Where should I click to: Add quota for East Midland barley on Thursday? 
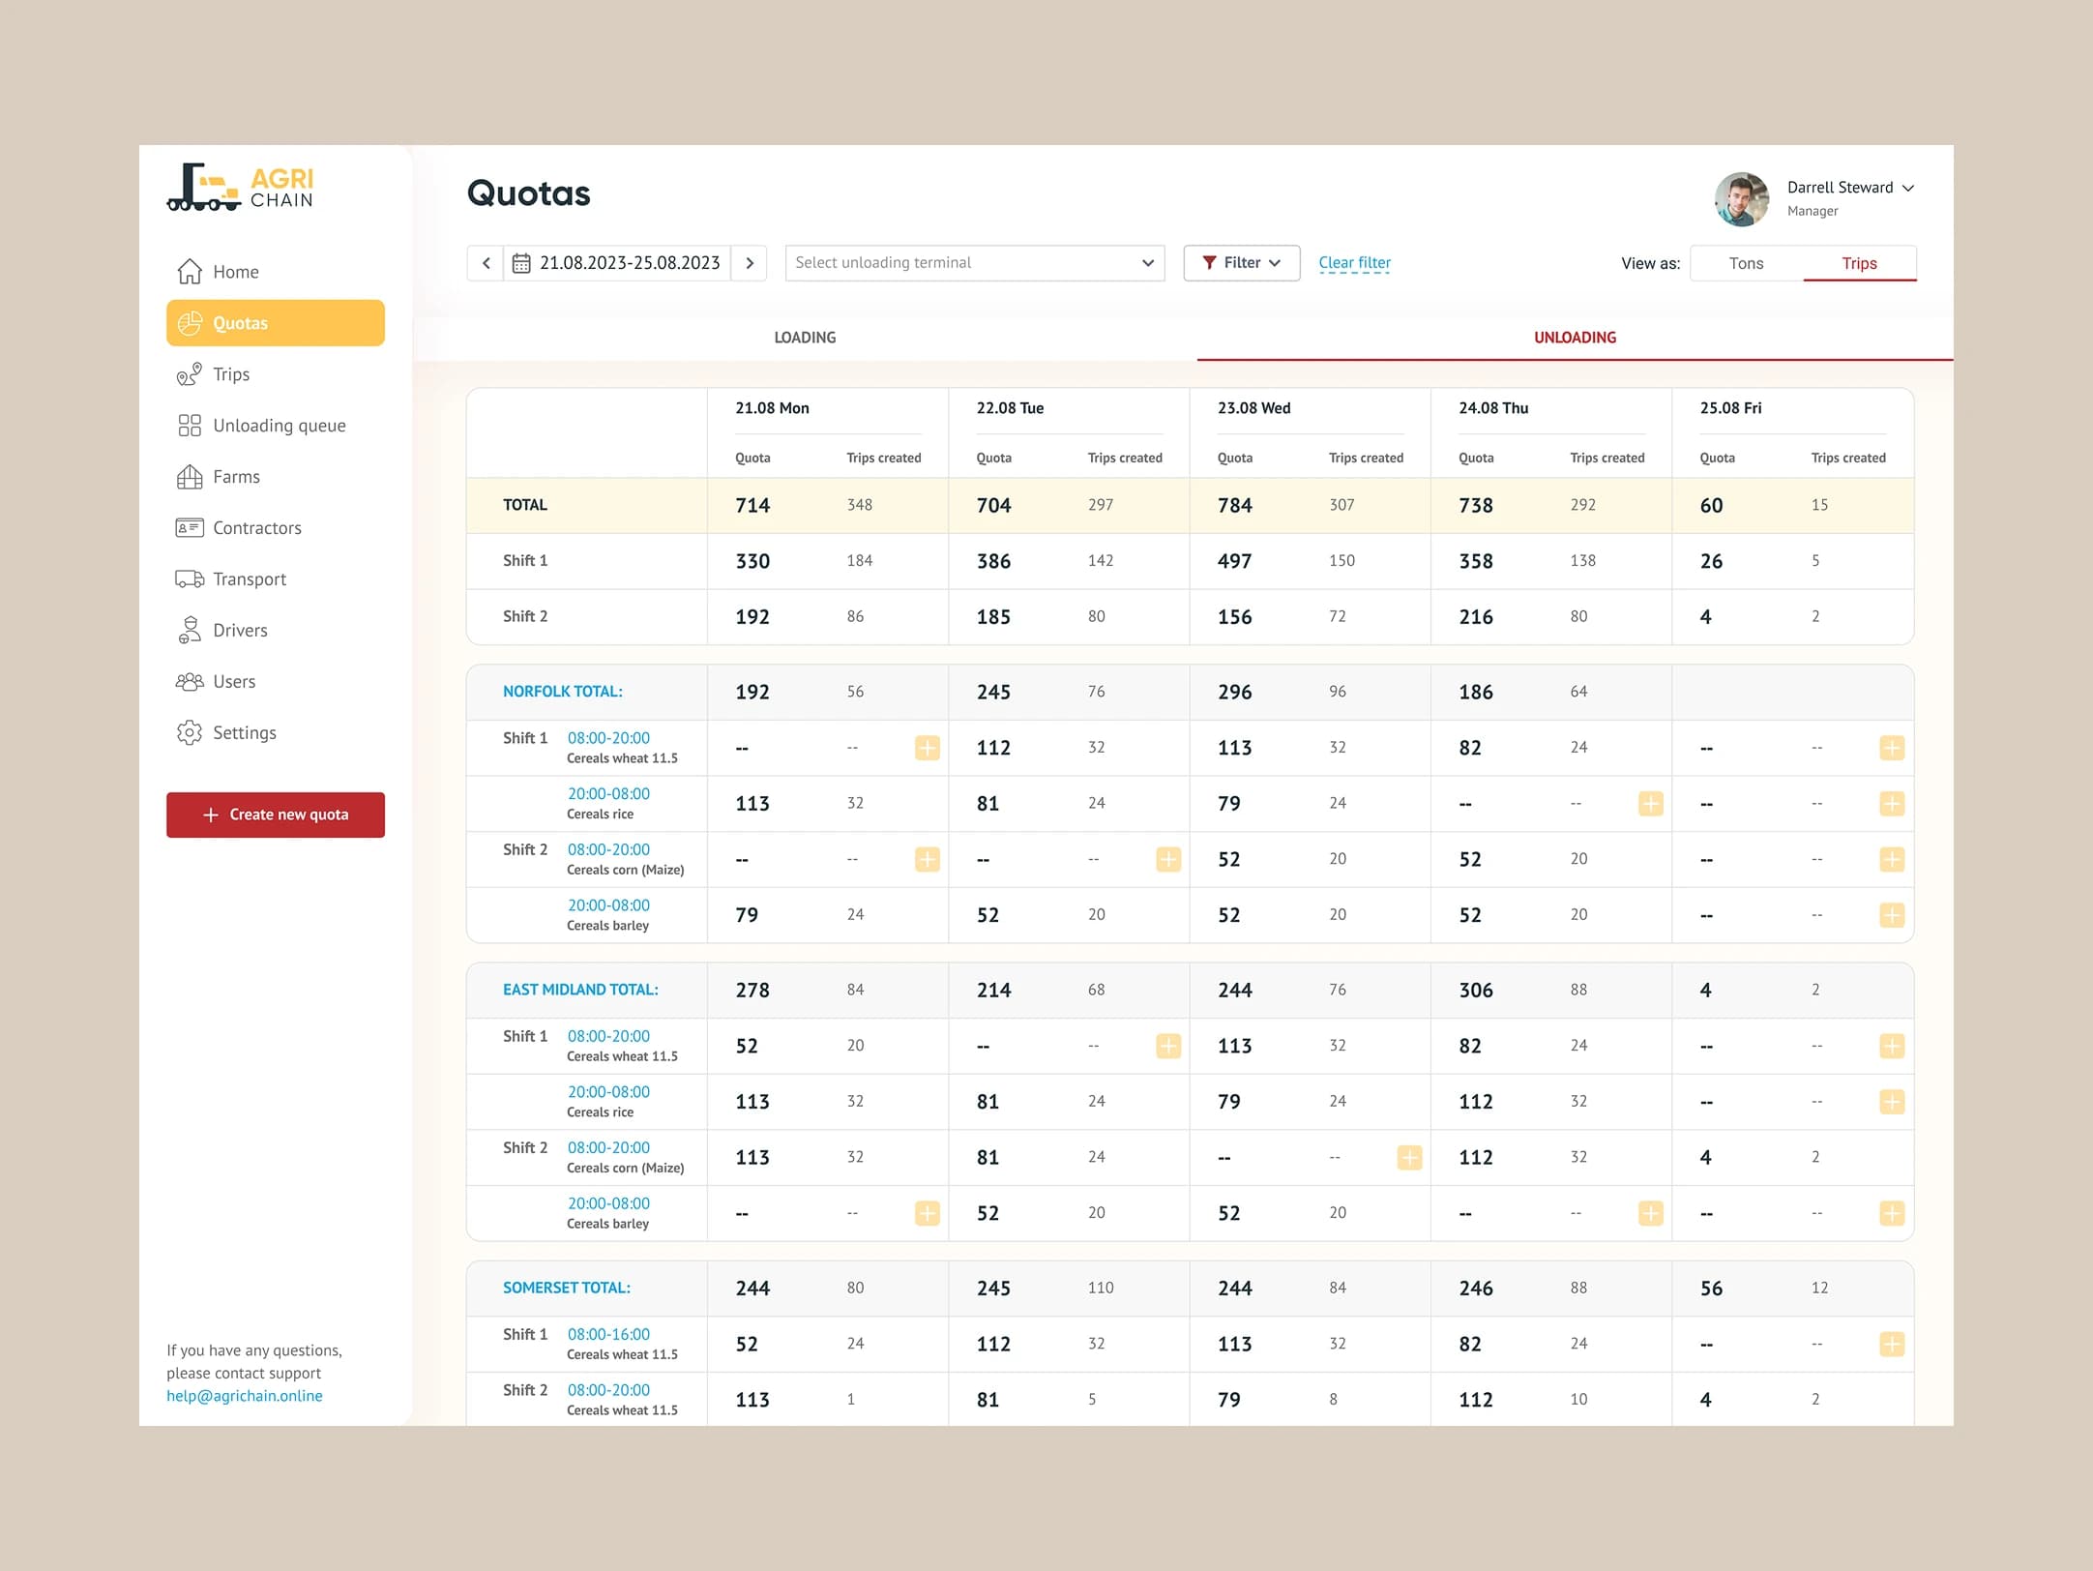point(1651,1213)
